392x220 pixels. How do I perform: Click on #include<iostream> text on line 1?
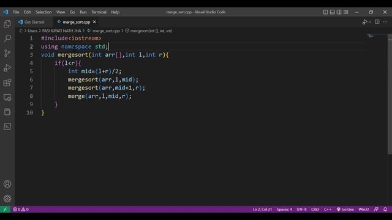(x=71, y=38)
